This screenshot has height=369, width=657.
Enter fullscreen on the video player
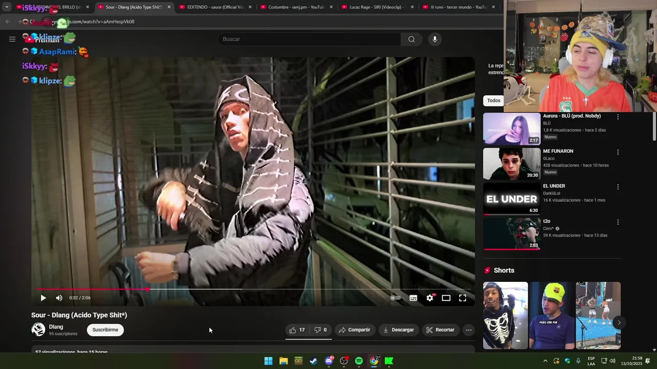coord(462,298)
